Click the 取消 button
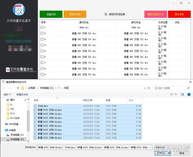The image size is (193, 157). pyautogui.click(x=182, y=153)
